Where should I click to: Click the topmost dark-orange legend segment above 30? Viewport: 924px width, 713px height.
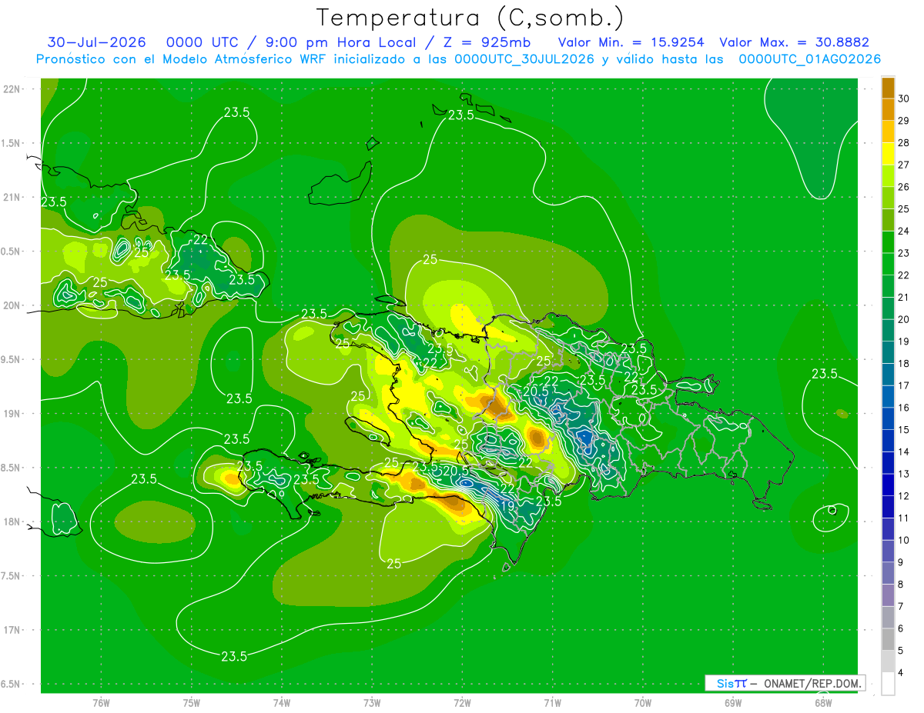pyautogui.click(x=888, y=88)
